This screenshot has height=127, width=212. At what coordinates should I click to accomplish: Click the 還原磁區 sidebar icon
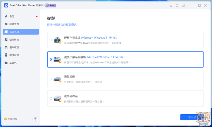6,47
